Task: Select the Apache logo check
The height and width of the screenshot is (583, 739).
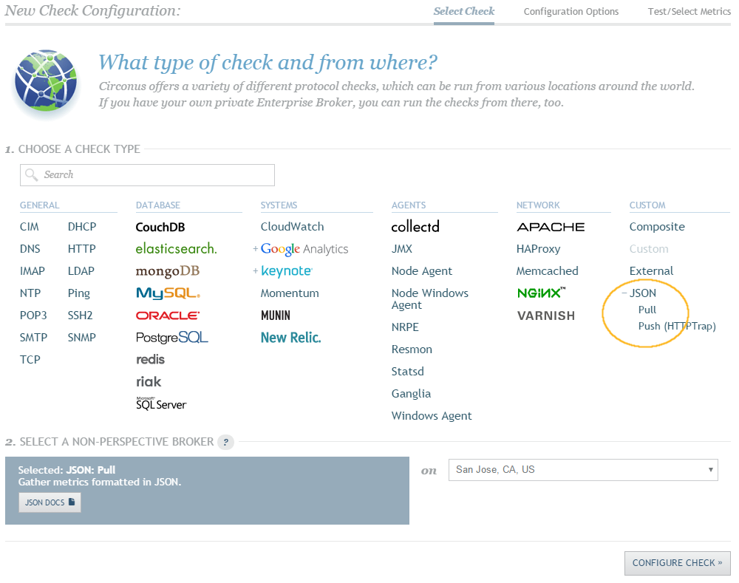Action: point(550,227)
